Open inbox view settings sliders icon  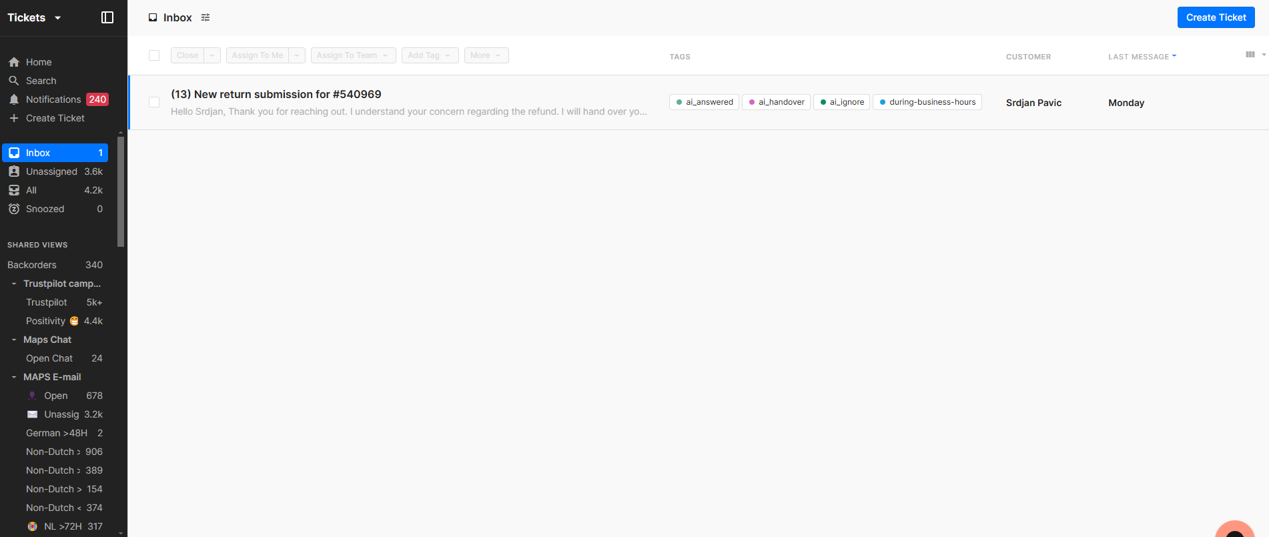point(205,18)
